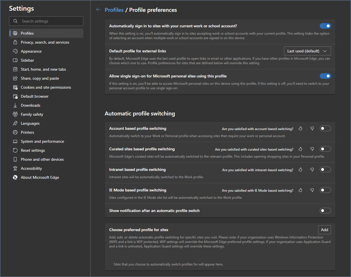Thumbs up for intranet-based switching
Screen dimensions: 351x277
click(x=300, y=170)
